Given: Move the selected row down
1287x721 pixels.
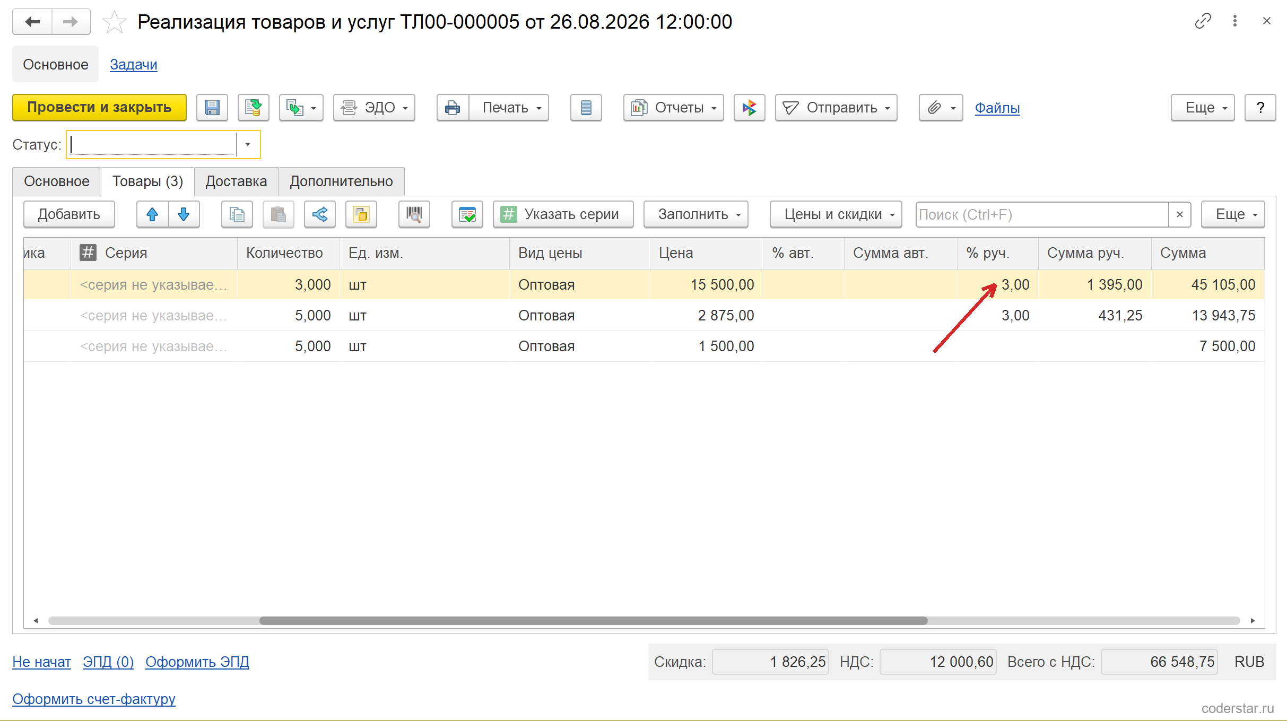Looking at the screenshot, I should tap(184, 214).
